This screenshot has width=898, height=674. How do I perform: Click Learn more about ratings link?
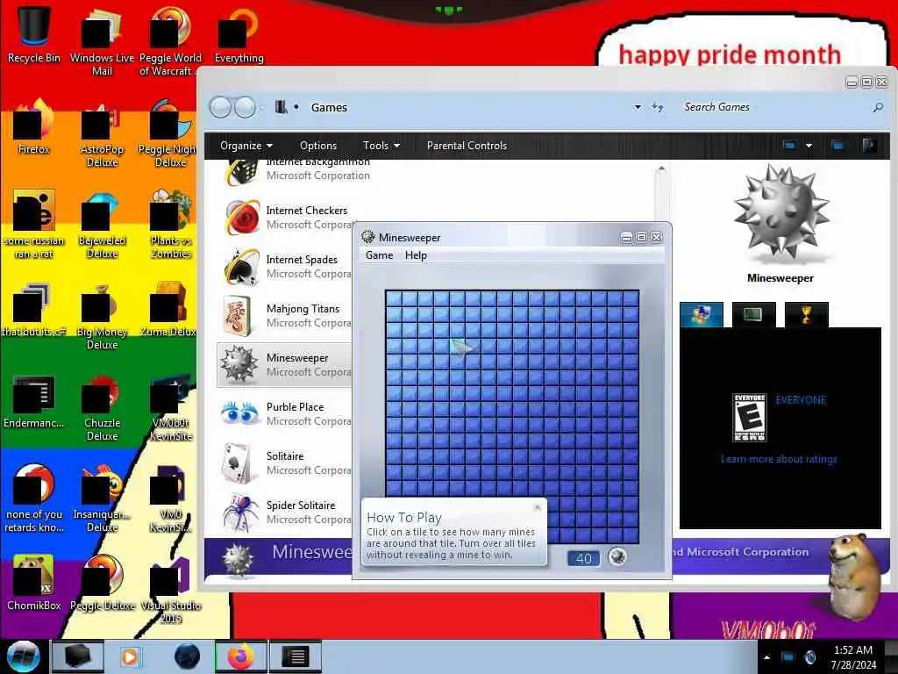(x=779, y=459)
